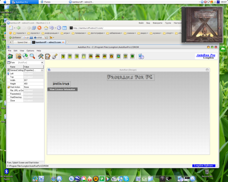The height and width of the screenshot is (182, 228).
Task: Stop page loading in Maxthon
Action: pos(40,28)
